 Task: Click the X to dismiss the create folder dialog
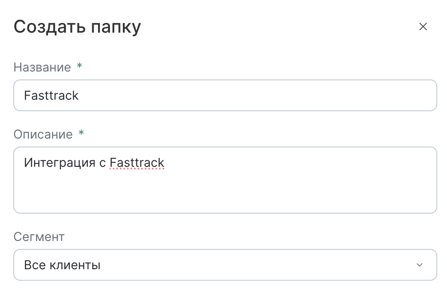click(x=423, y=26)
